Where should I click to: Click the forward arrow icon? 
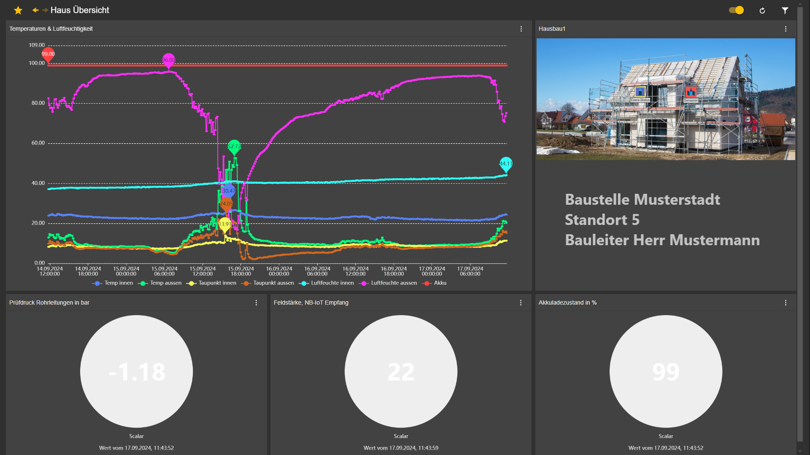click(45, 10)
